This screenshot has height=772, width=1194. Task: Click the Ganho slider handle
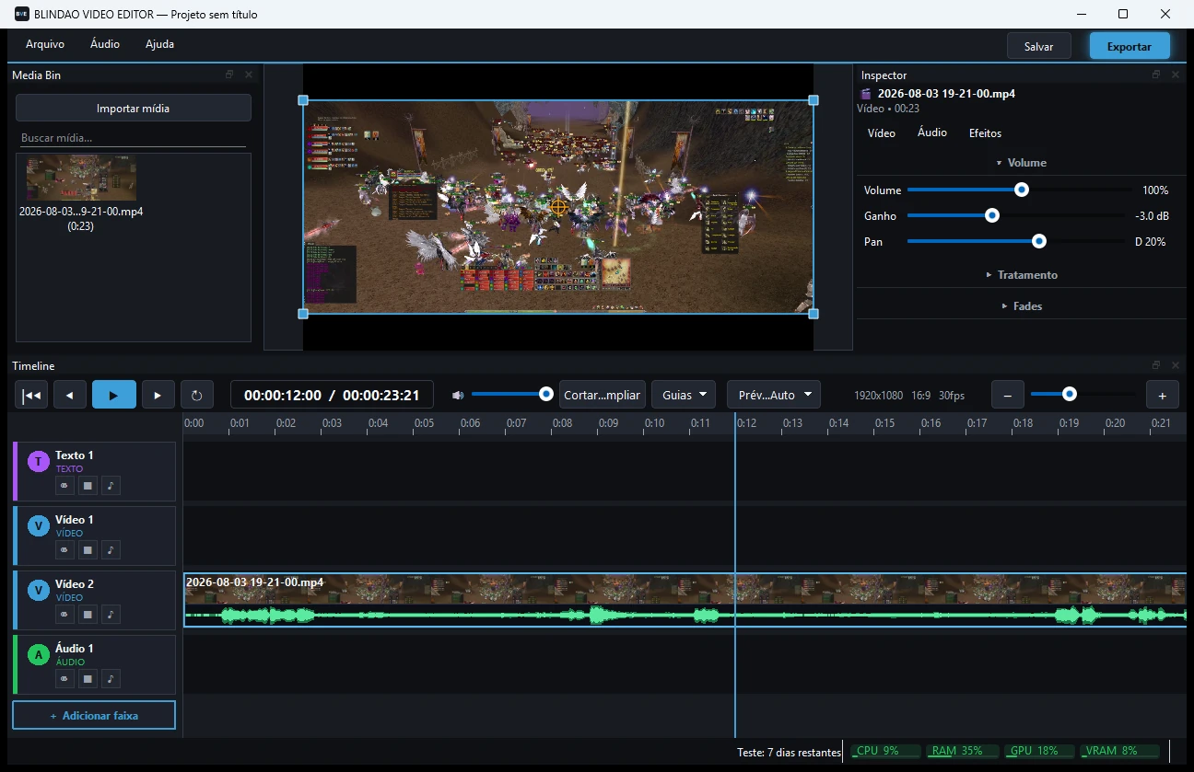pyautogui.click(x=992, y=215)
